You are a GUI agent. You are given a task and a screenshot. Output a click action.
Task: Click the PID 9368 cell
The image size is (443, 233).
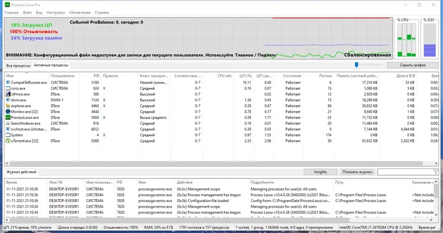coord(95,141)
